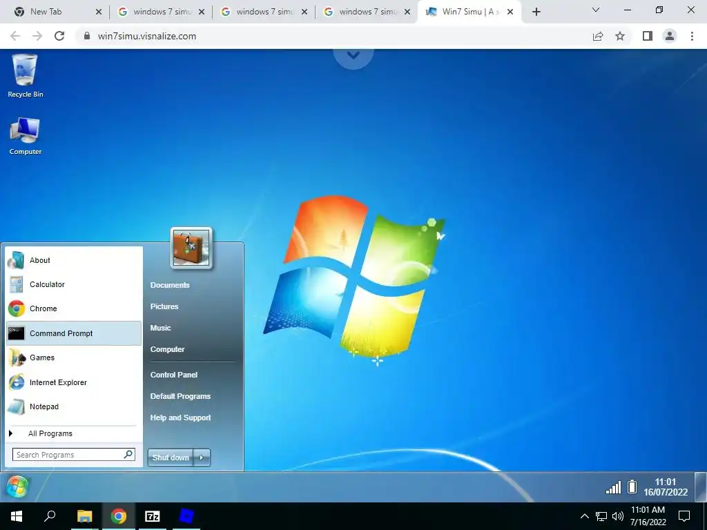Screen dimensions: 707x530
Task: Click Chrome icon on the Windows taskbar
Action: coord(119,516)
